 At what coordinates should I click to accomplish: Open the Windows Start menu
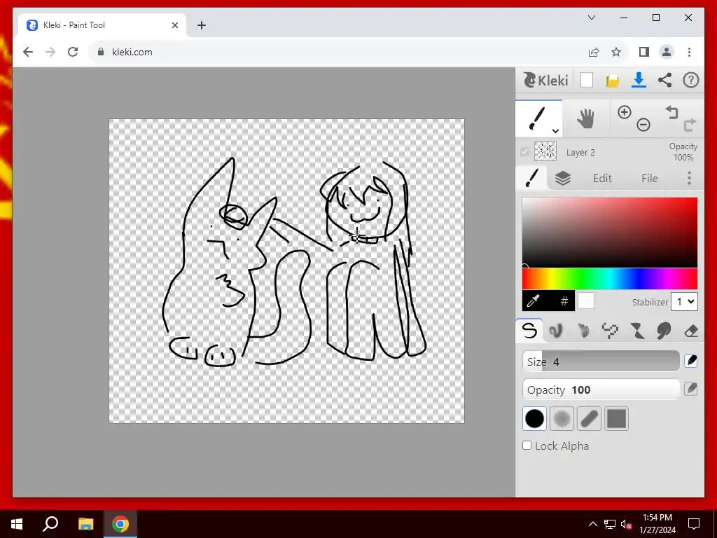tap(17, 524)
